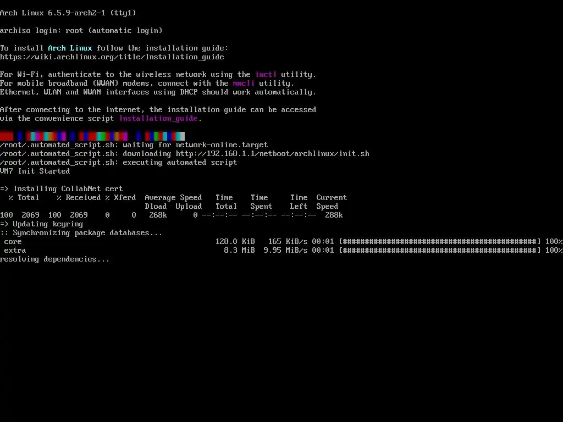Click 'resolving dependencies...' line
Viewport: 563px width, 422px height.
(x=54, y=259)
